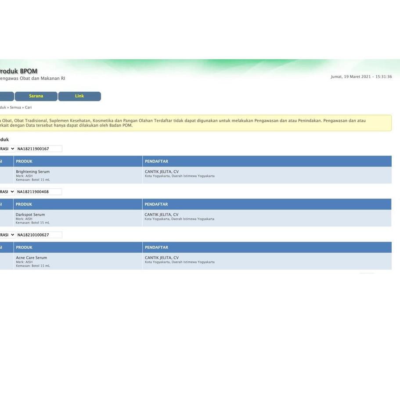Click Kemasan: Botol 15 mL under Acne Care Serum
This screenshot has width=400, height=400.
(33, 266)
